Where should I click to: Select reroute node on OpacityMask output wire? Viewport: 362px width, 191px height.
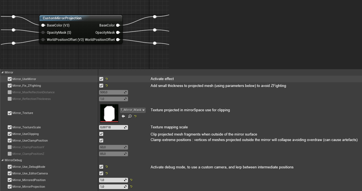pyautogui.click(x=155, y=30)
